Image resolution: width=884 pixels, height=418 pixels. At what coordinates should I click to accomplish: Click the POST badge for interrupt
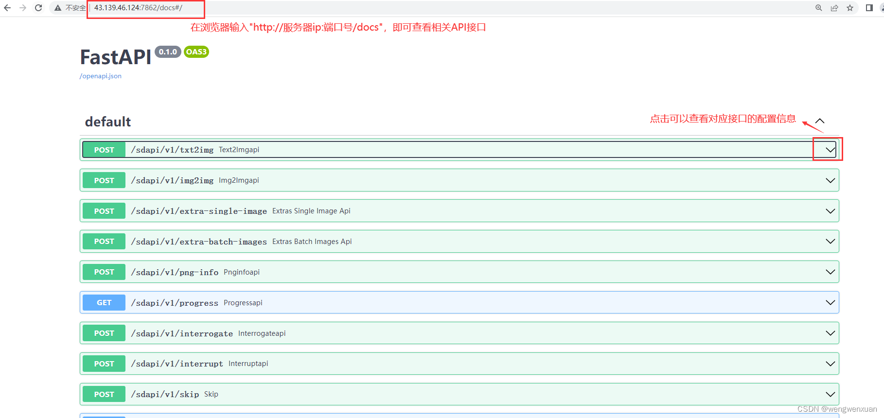pyautogui.click(x=104, y=364)
